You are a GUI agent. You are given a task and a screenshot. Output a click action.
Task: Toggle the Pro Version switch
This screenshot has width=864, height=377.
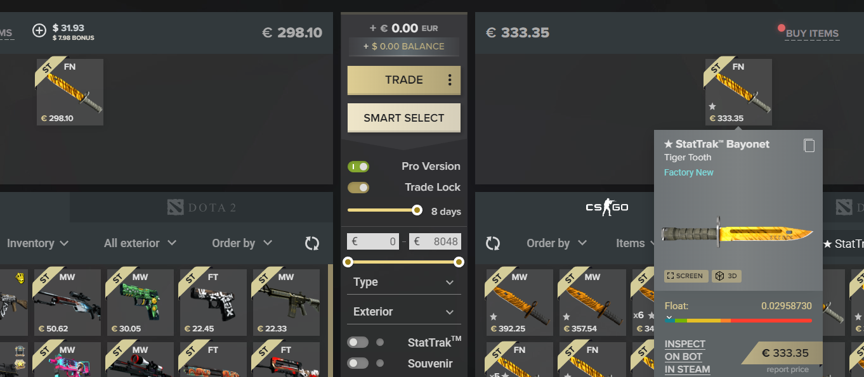point(358,167)
